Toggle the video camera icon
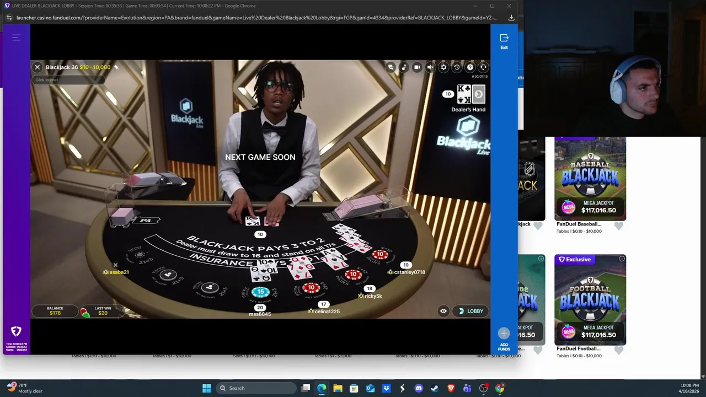The height and width of the screenshot is (397, 706). point(417,67)
